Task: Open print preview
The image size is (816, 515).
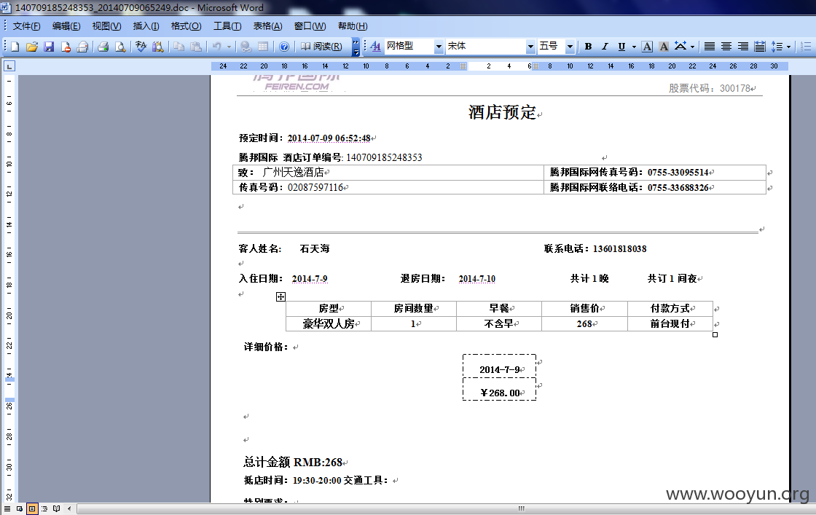Action: [x=120, y=47]
